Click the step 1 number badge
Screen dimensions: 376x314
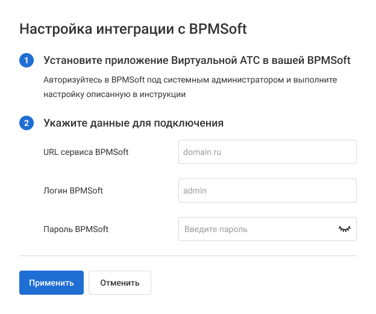tap(27, 61)
